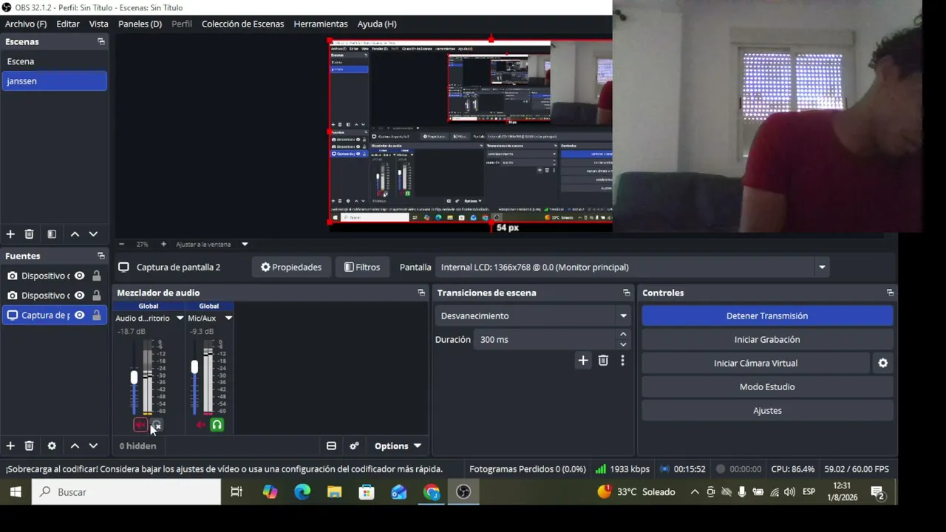
Task: Open the Mic/Aux channel menu arrow
Action: [228, 318]
